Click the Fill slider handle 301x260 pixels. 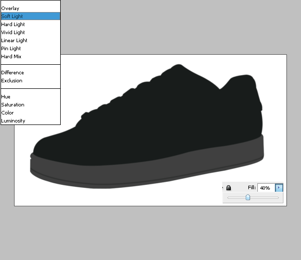pos(248,197)
